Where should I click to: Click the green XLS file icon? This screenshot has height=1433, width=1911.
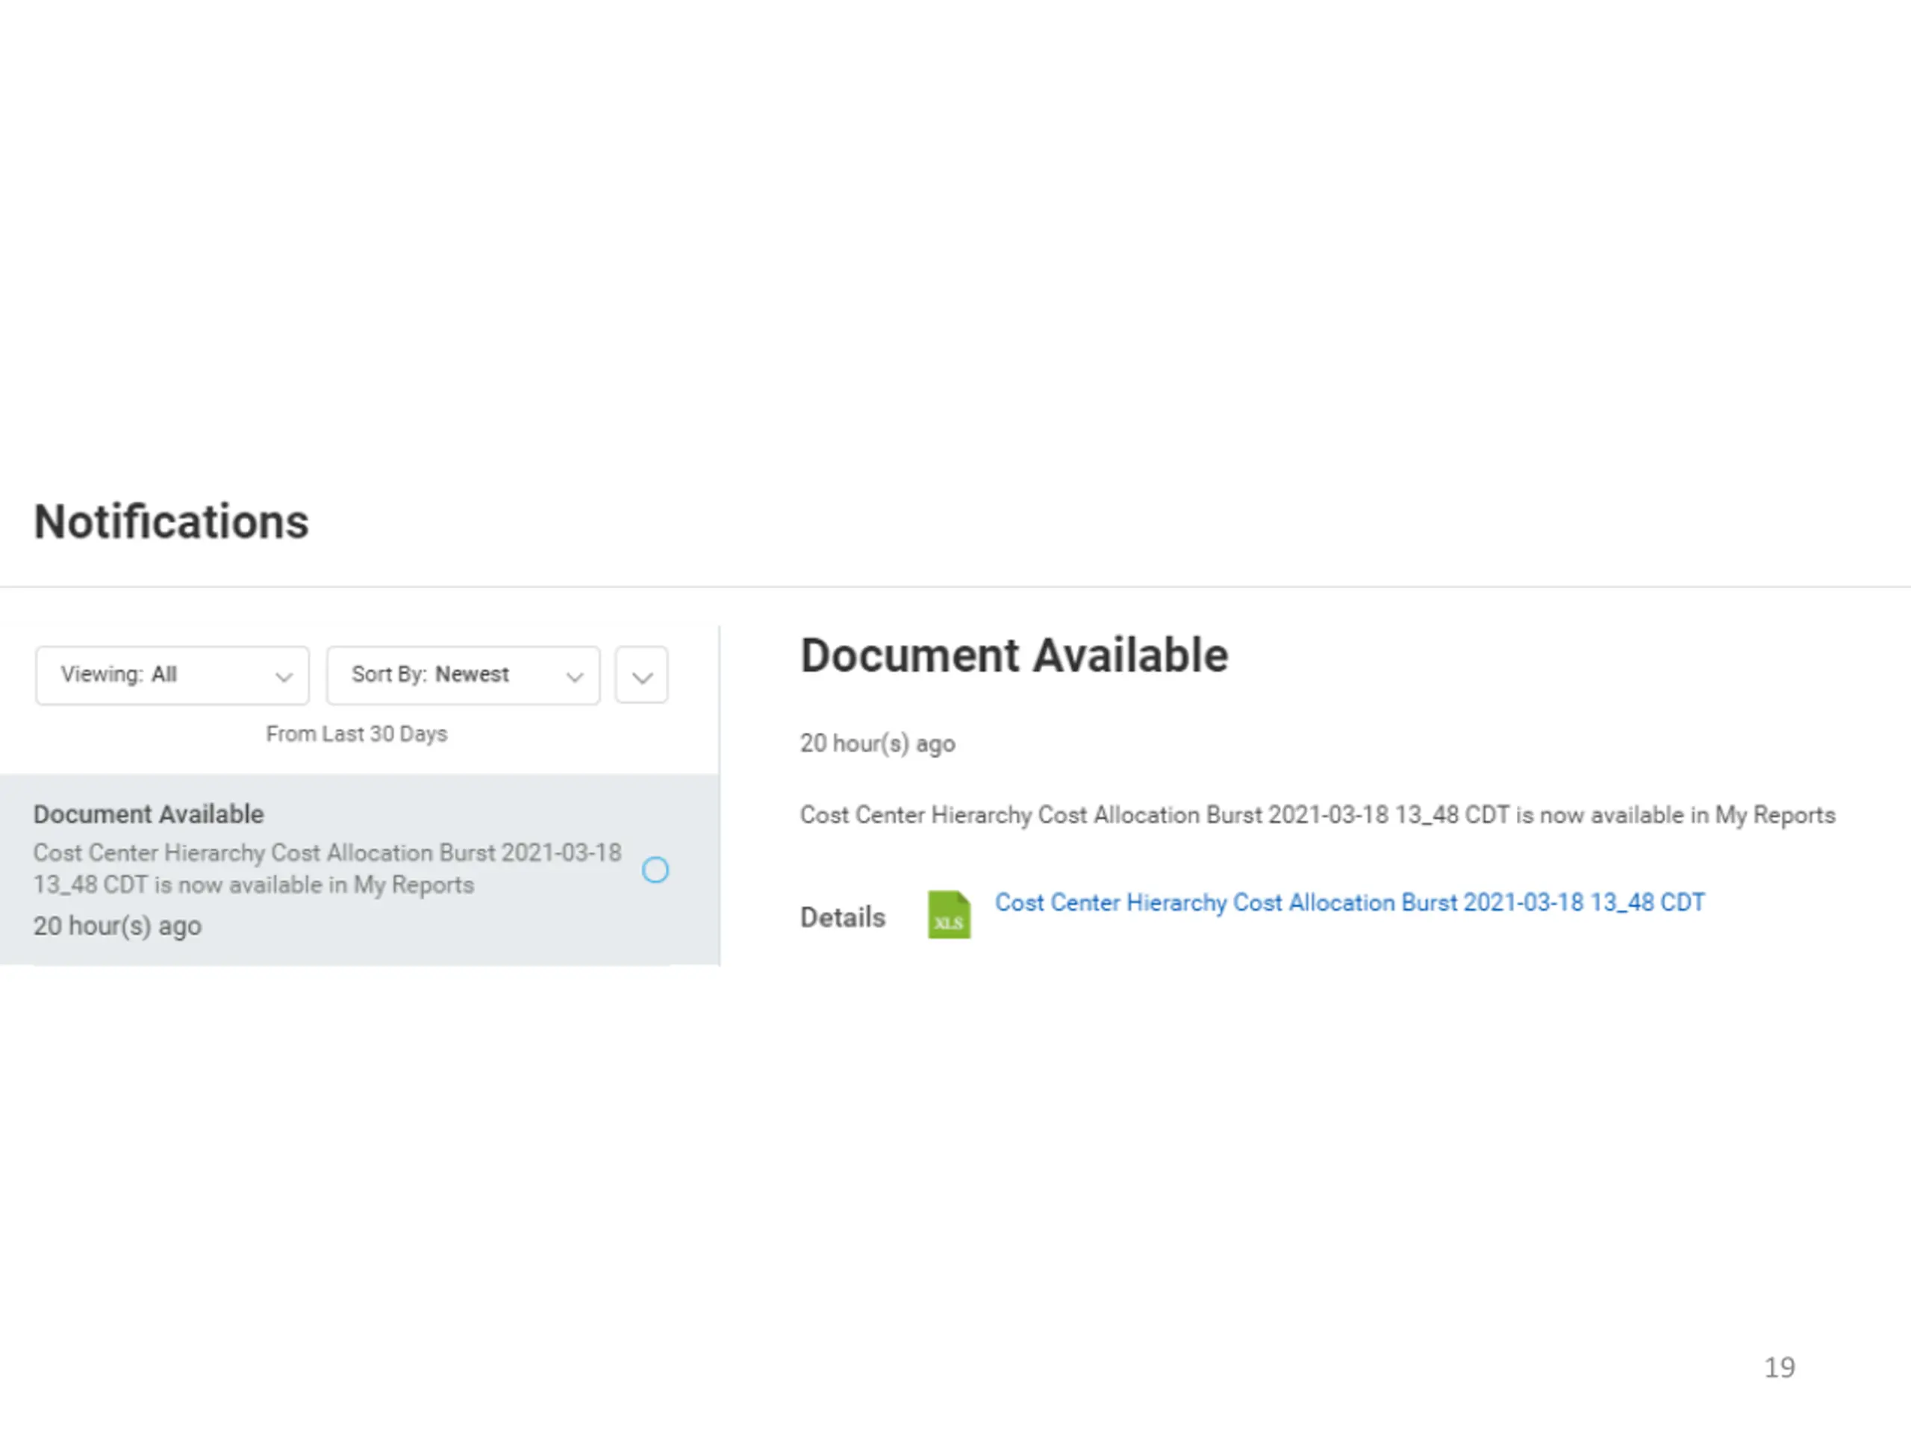pyautogui.click(x=949, y=915)
